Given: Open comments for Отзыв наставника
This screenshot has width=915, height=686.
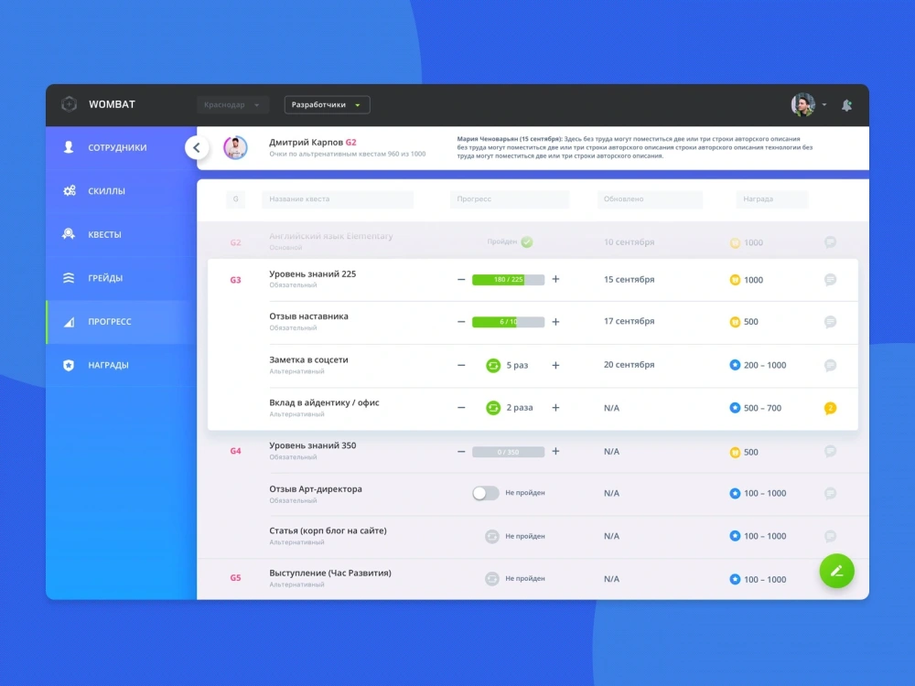Looking at the screenshot, I should (830, 322).
